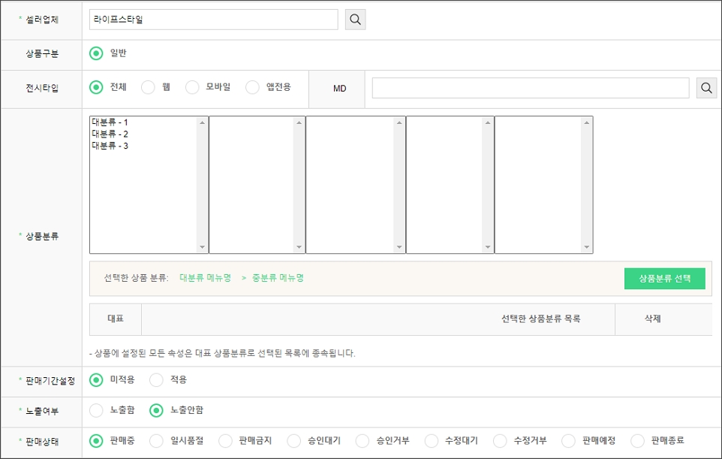Select 일시품절 sale status

[156, 441]
